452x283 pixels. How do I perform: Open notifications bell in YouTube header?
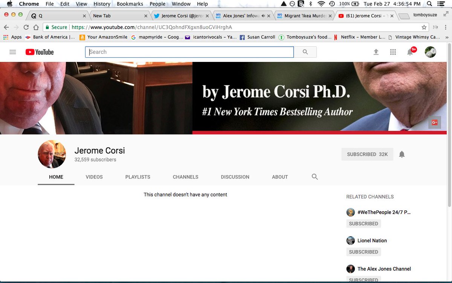[410, 52]
